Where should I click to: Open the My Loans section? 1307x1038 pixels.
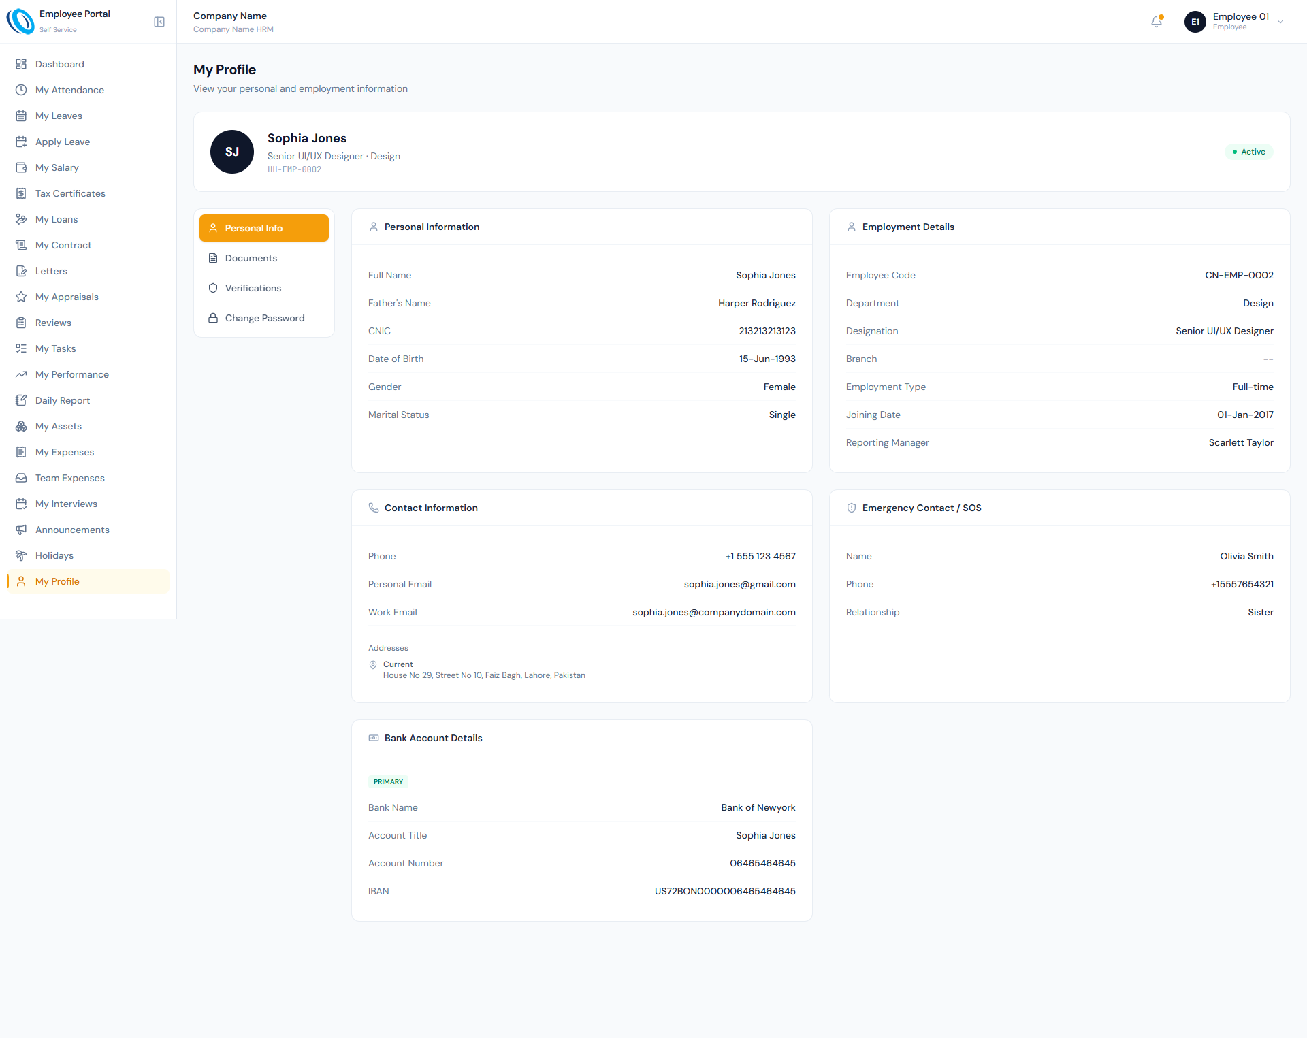point(88,219)
